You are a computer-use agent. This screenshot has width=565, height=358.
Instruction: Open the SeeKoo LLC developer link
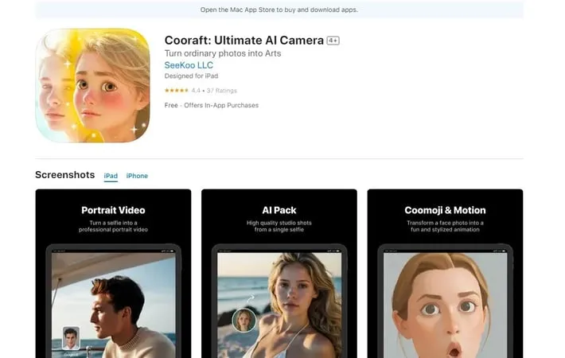(x=187, y=65)
